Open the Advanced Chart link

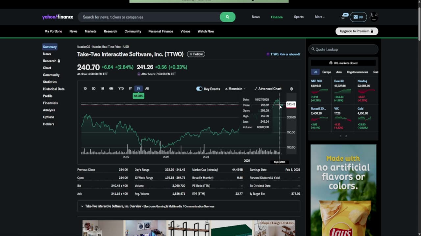coord(268,89)
